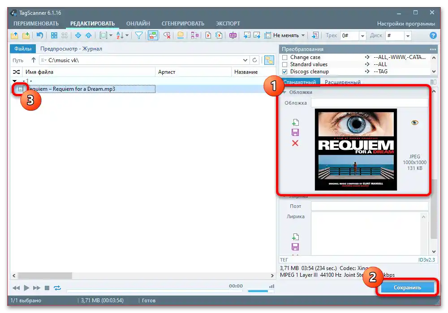This screenshot has width=448, height=313.
Task: Move file up using the blue up arrow
Action: click(x=89, y=35)
